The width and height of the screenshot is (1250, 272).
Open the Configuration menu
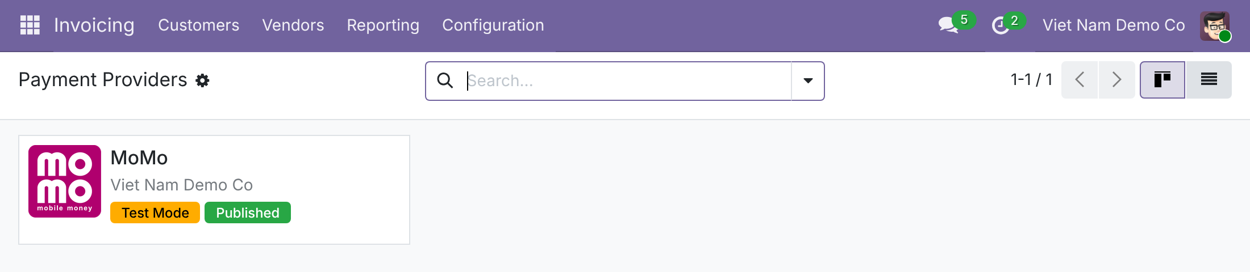(x=493, y=25)
